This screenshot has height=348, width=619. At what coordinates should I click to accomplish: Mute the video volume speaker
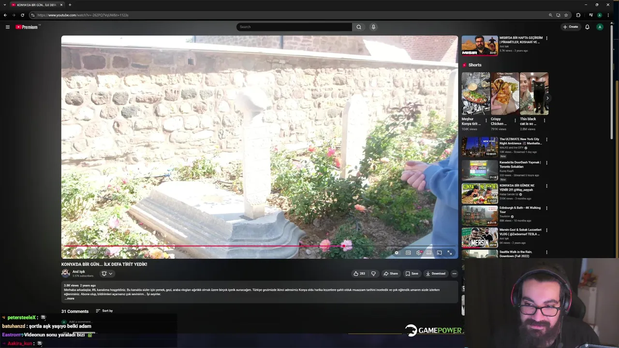(80, 252)
